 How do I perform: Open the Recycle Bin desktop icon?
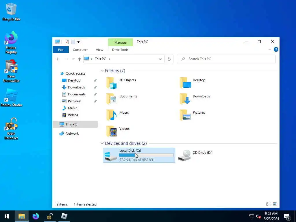11,12
